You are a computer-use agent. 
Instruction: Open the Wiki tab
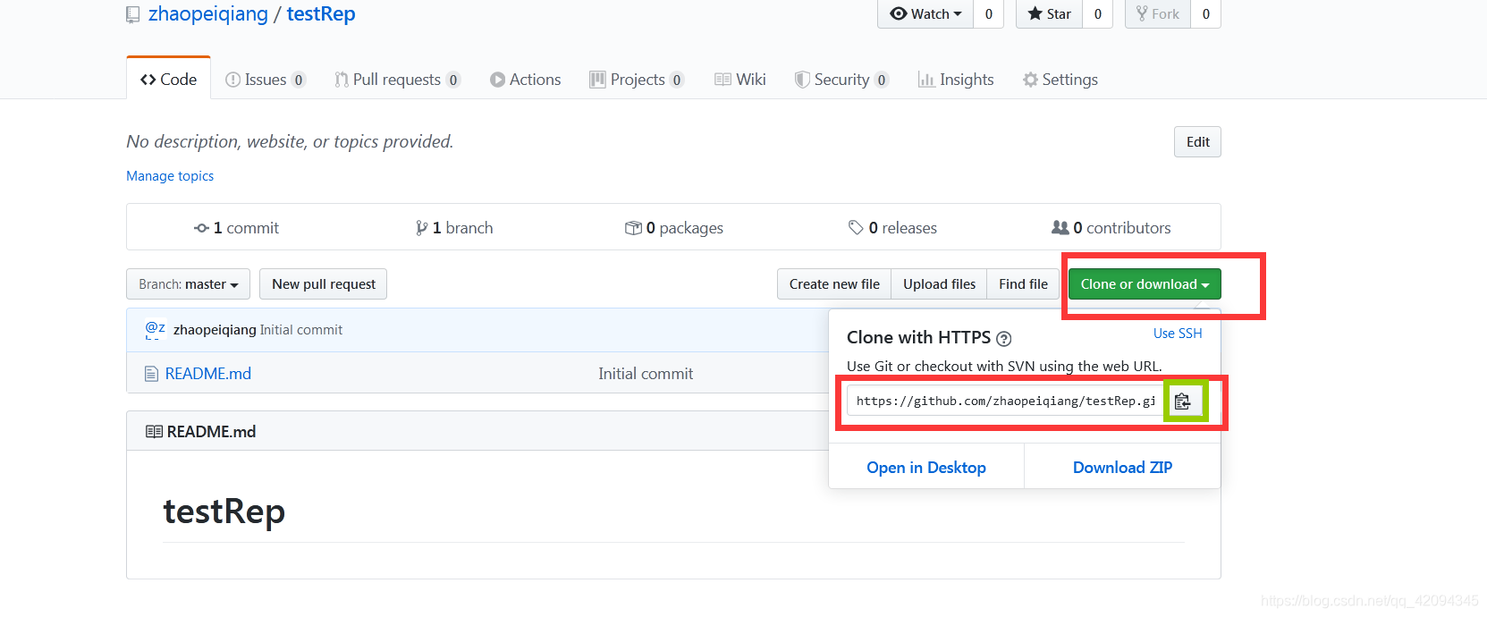(739, 80)
